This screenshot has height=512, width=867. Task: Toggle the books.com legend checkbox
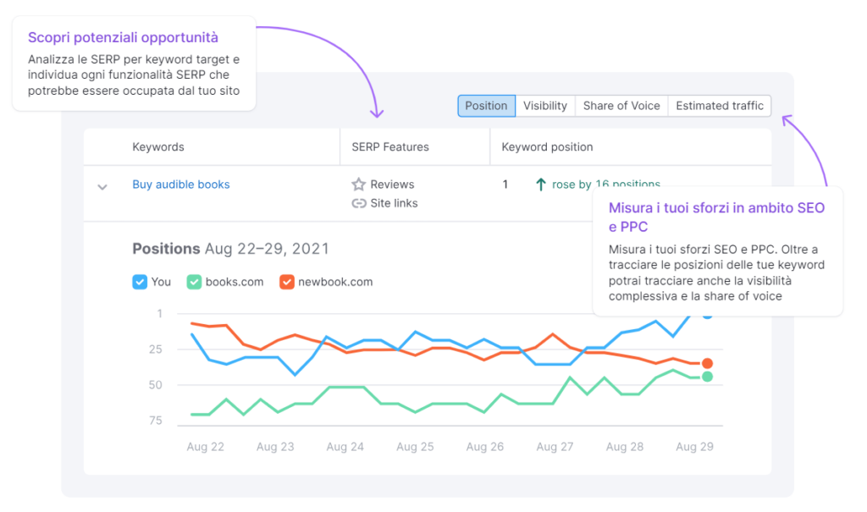tap(194, 281)
